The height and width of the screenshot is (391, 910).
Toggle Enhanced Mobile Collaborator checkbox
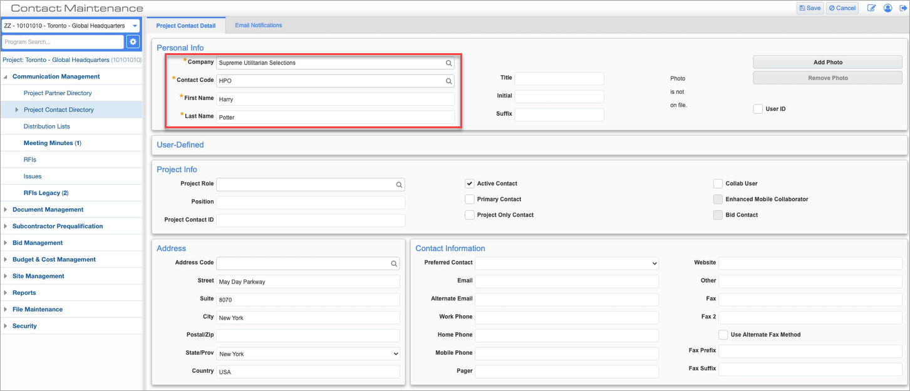tap(718, 199)
